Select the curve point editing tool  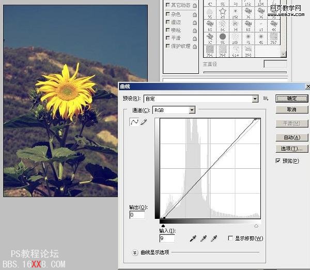pyautogui.click(x=135, y=122)
